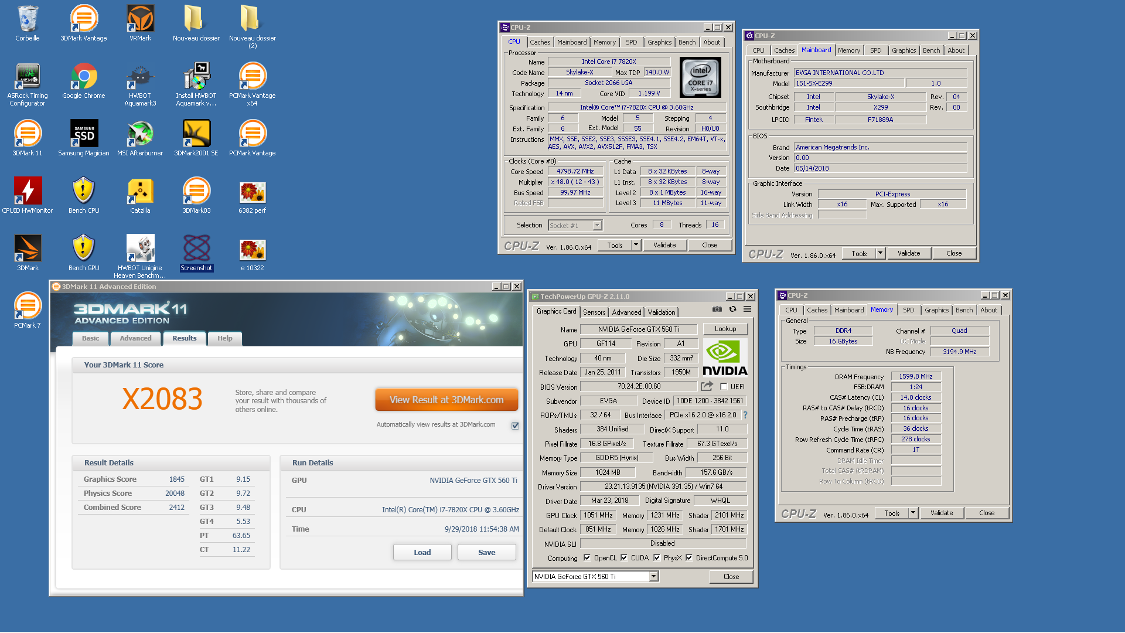This screenshot has height=633, width=1125.
Task: Click Validate in CPU-Z CPU window
Action: [x=664, y=245]
